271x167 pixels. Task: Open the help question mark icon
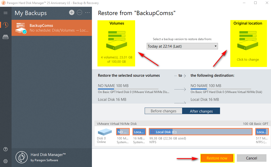pyautogui.click(x=6, y=149)
